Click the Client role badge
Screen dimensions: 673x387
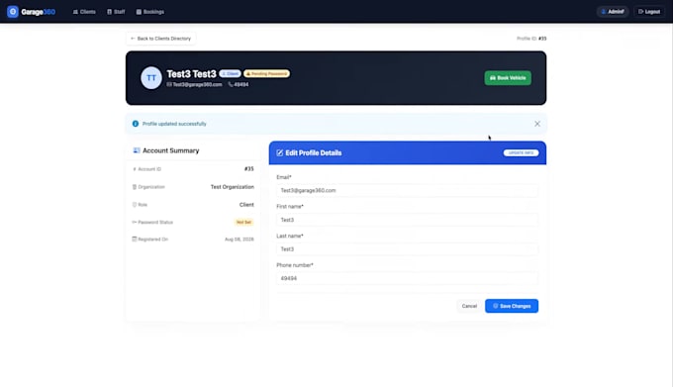[x=230, y=74]
